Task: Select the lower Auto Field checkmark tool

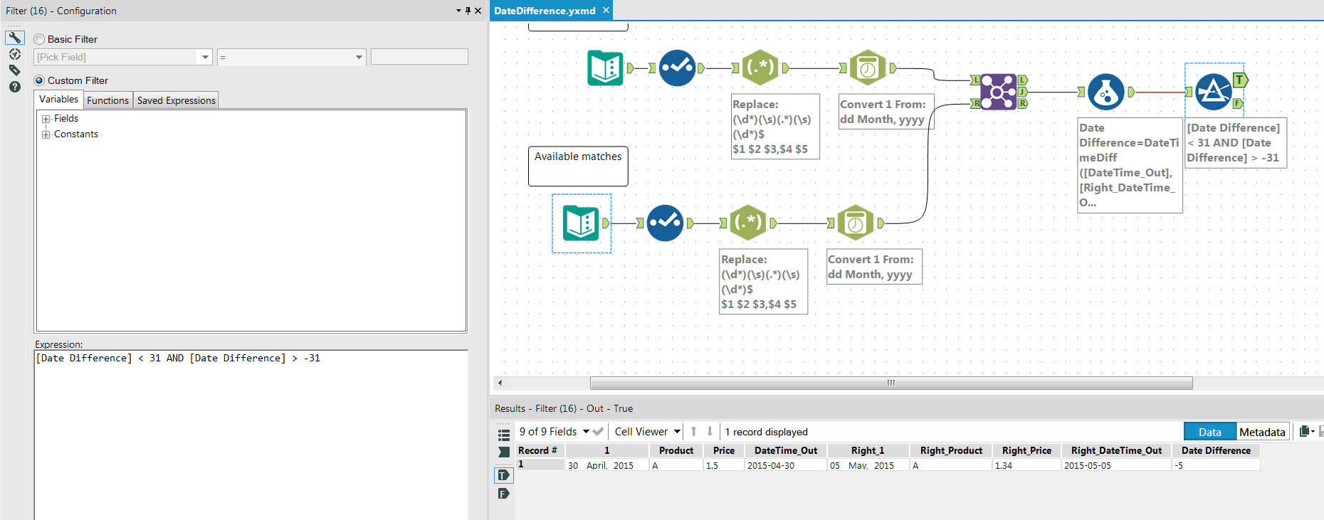Action: click(x=665, y=223)
